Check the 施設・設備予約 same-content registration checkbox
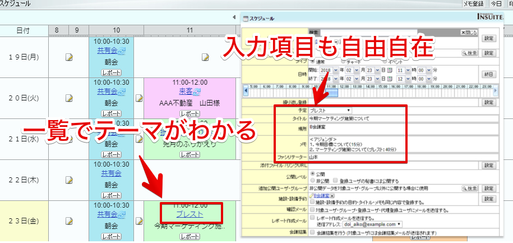This screenshot has width=513, height=243. click(312, 202)
